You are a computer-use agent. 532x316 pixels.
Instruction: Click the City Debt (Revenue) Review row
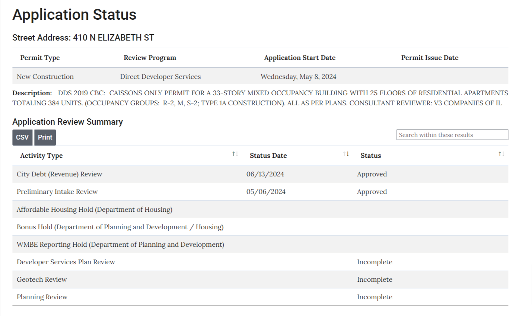coord(260,174)
